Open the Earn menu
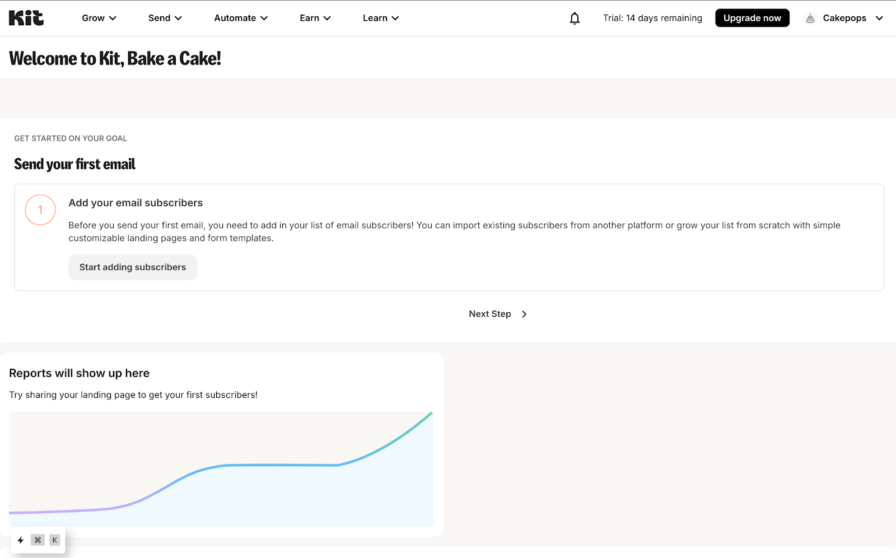The width and height of the screenshot is (896, 558). click(315, 18)
